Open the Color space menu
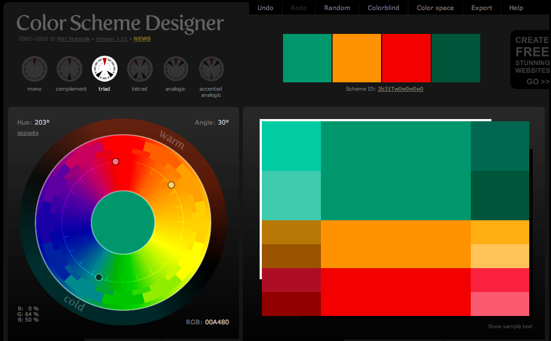Image resolution: width=551 pixels, height=341 pixels. click(435, 8)
